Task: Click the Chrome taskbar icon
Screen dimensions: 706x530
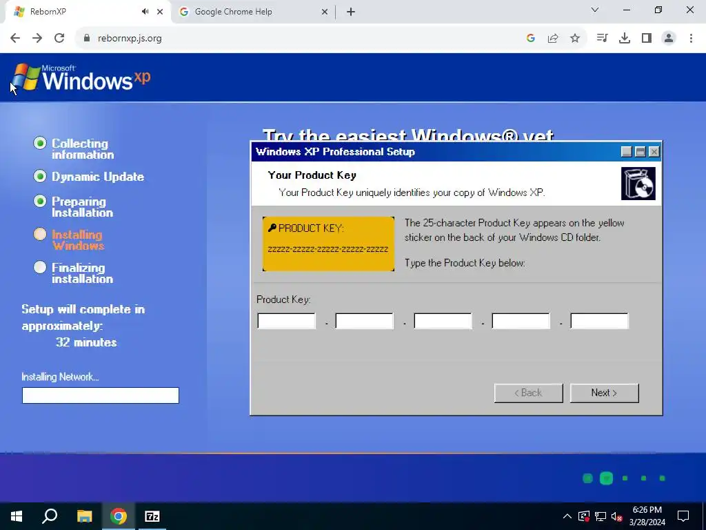Action: coord(119,516)
